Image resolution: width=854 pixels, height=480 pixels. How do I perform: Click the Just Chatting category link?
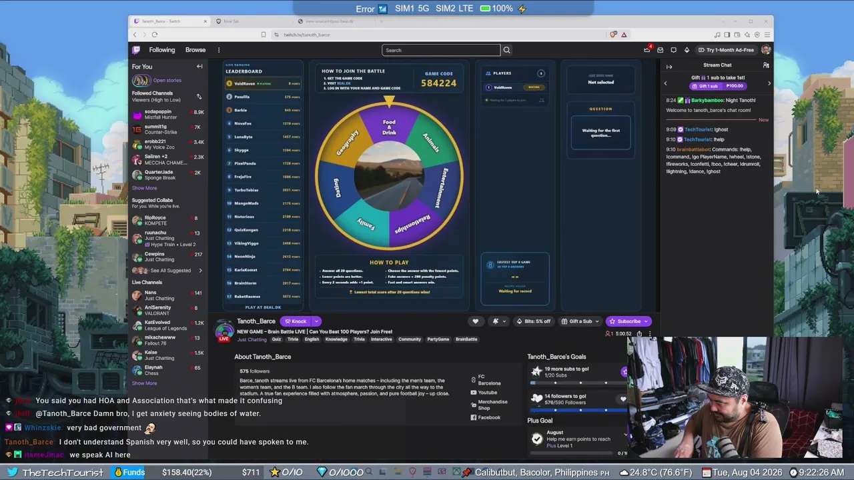click(x=252, y=339)
